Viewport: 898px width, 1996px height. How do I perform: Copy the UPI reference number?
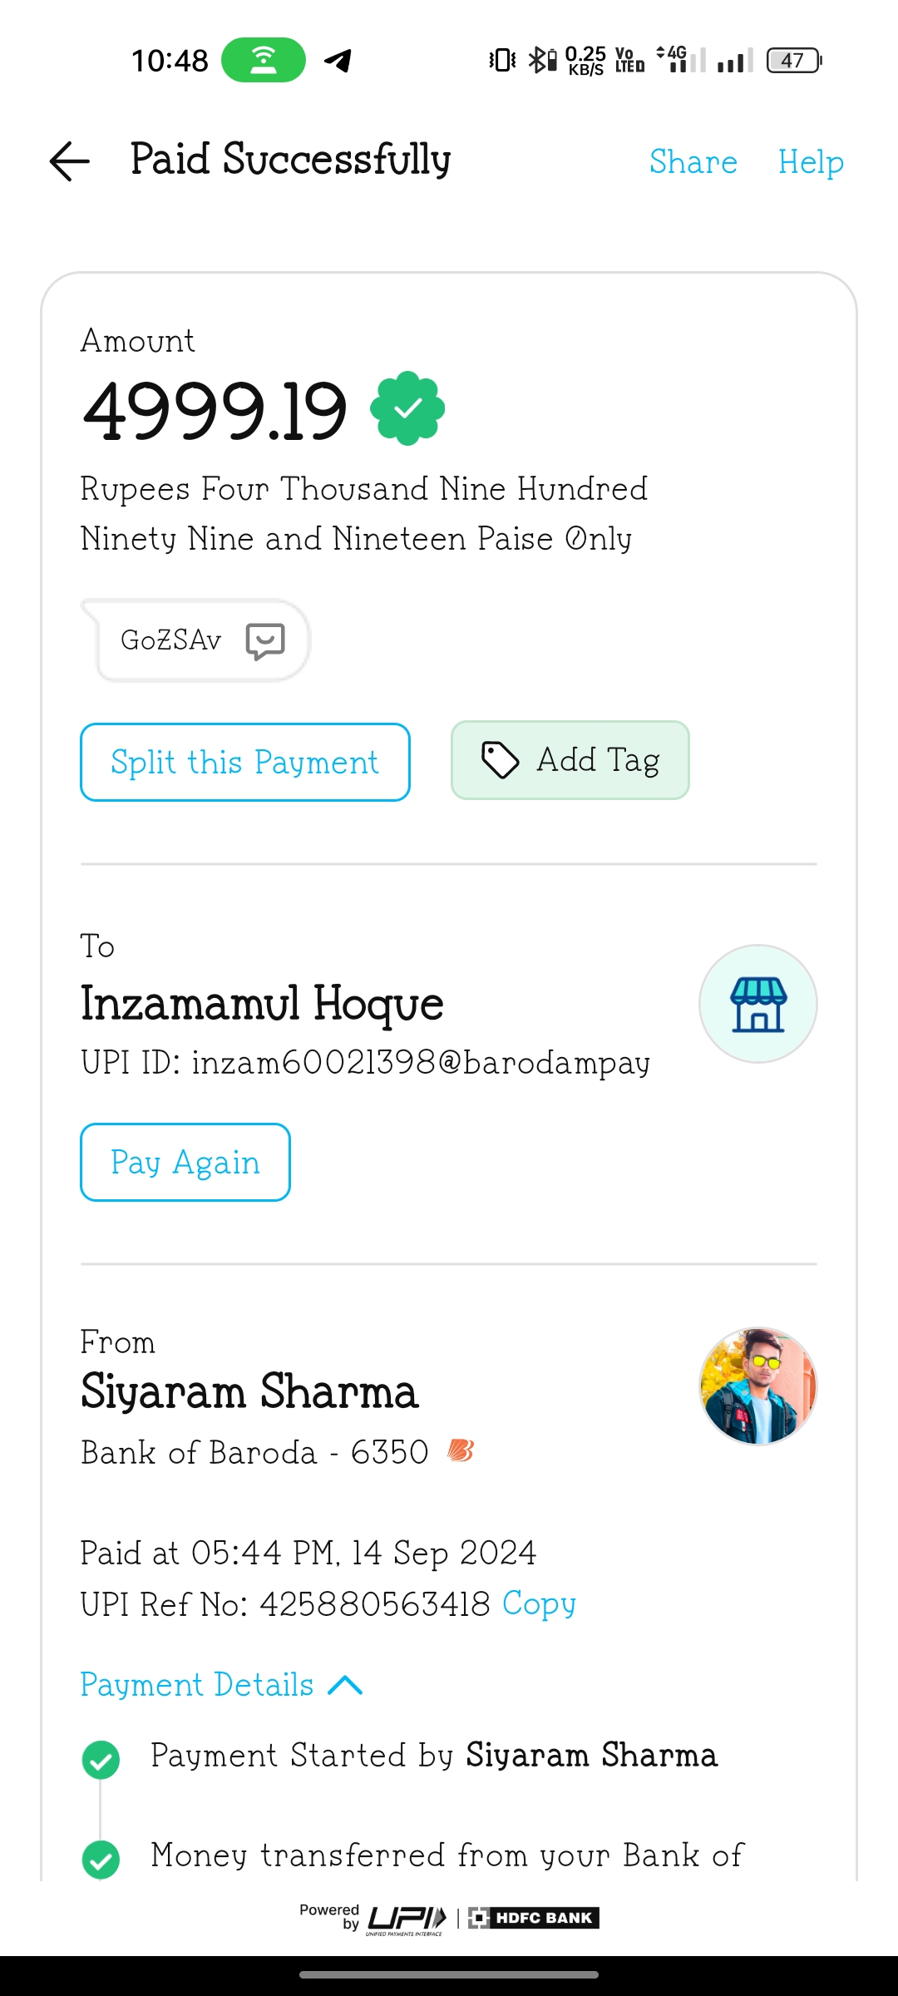[x=539, y=1603]
